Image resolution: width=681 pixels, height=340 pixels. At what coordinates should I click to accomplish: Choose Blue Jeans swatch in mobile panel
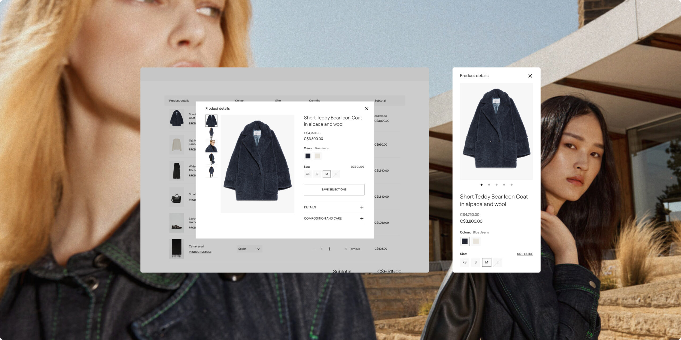pos(465,241)
